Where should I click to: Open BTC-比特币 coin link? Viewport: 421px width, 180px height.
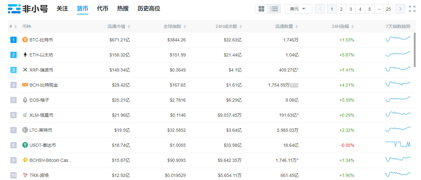click(41, 40)
